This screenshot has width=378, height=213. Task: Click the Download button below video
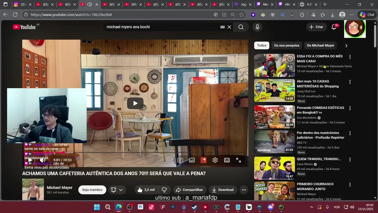[223, 190]
